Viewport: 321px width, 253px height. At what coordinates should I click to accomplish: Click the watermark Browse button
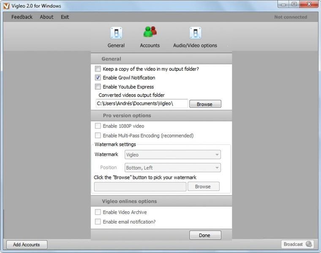click(x=204, y=186)
